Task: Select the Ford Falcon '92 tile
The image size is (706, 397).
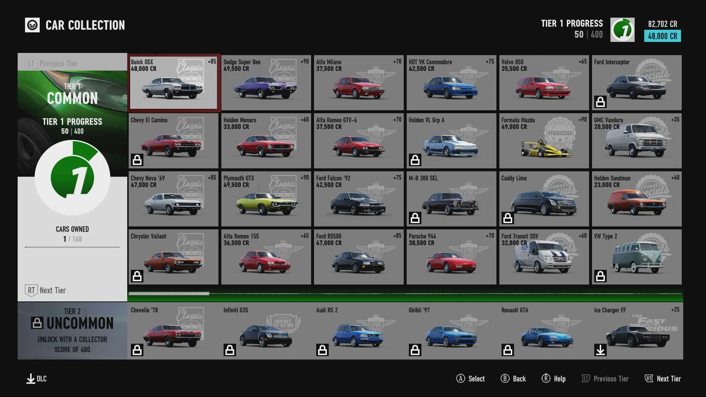Action: coord(359,199)
